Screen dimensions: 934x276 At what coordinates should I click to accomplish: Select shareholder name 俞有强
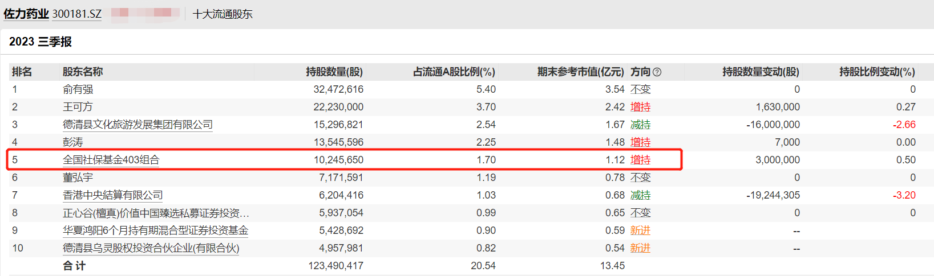pos(78,89)
